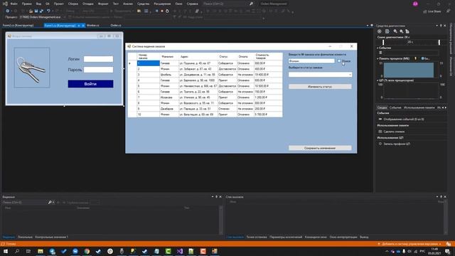This screenshot has height=256, width=455.
Task: Collapse the CPU graph section
Action: pyautogui.click(x=378, y=80)
